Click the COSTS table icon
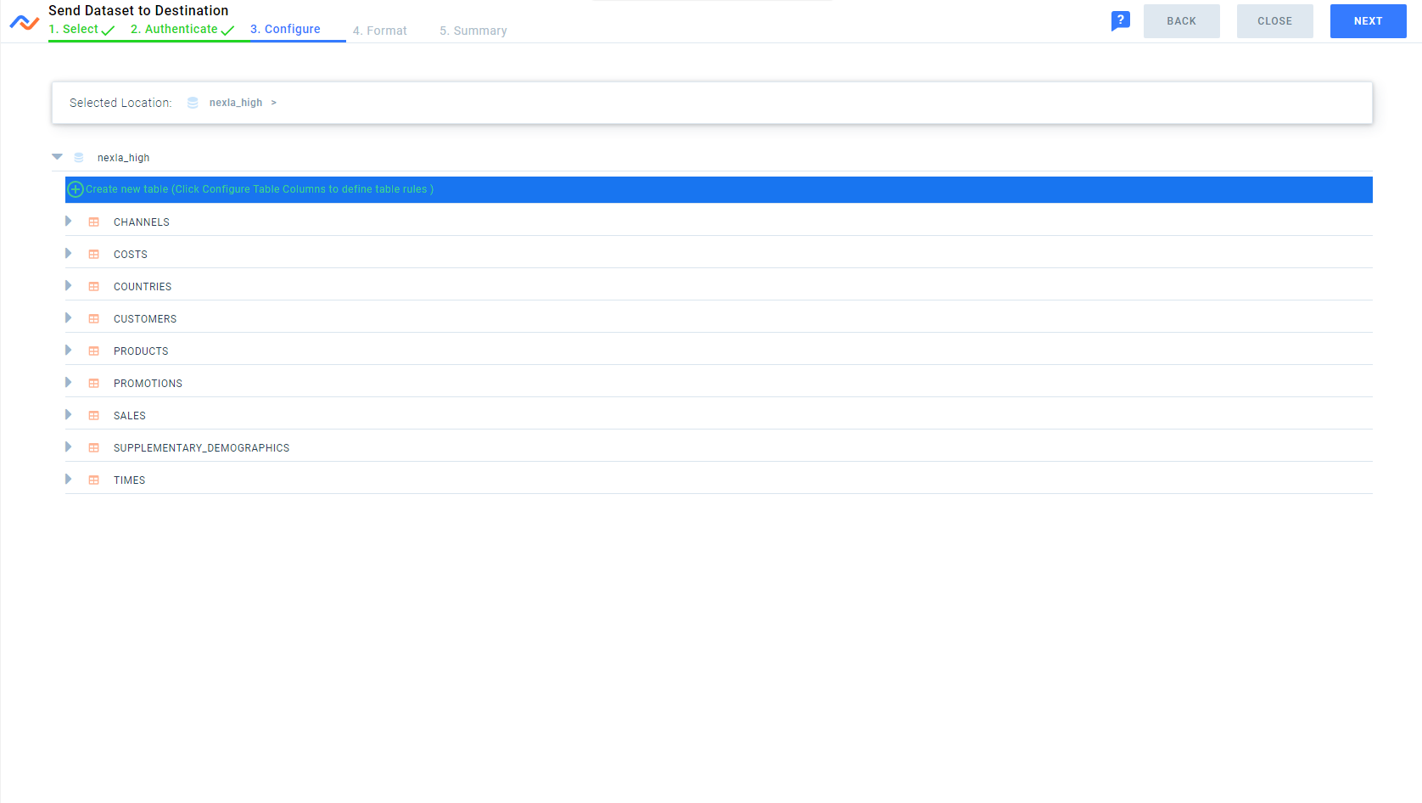This screenshot has height=803, width=1422. pyautogui.click(x=94, y=255)
